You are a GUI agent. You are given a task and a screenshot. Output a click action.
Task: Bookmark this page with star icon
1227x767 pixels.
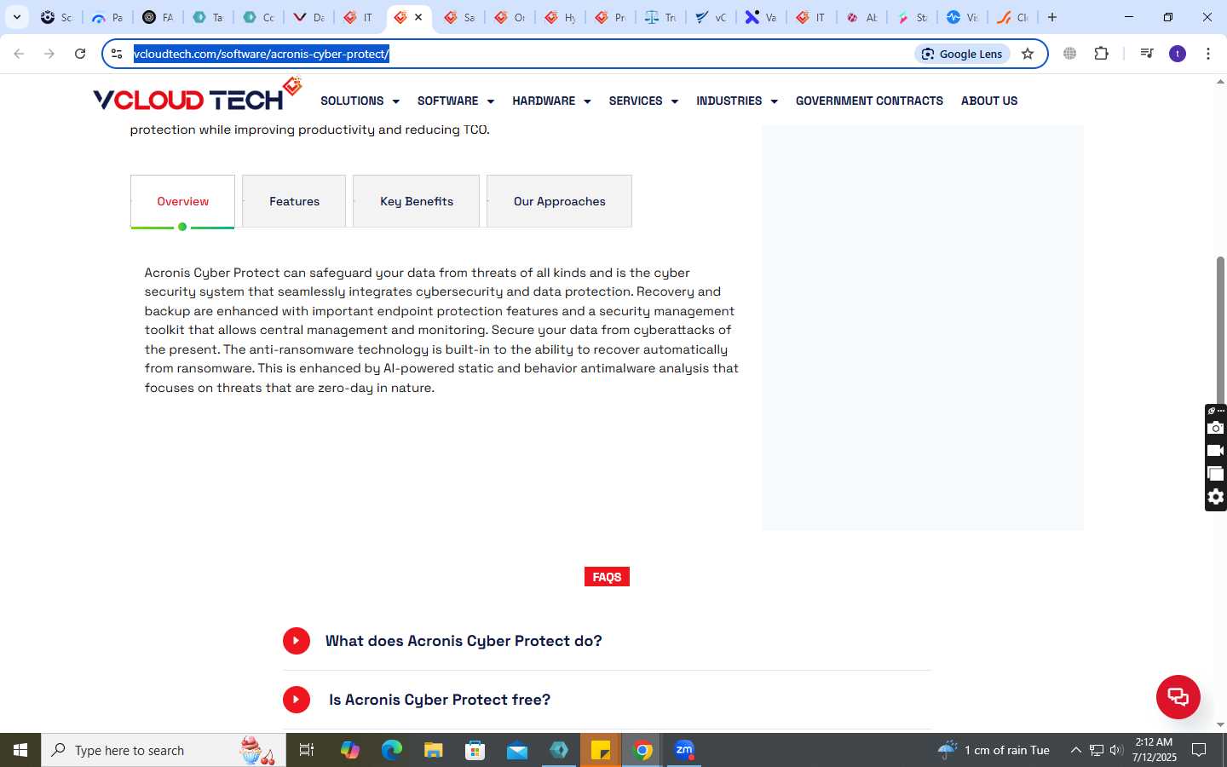tap(1028, 54)
